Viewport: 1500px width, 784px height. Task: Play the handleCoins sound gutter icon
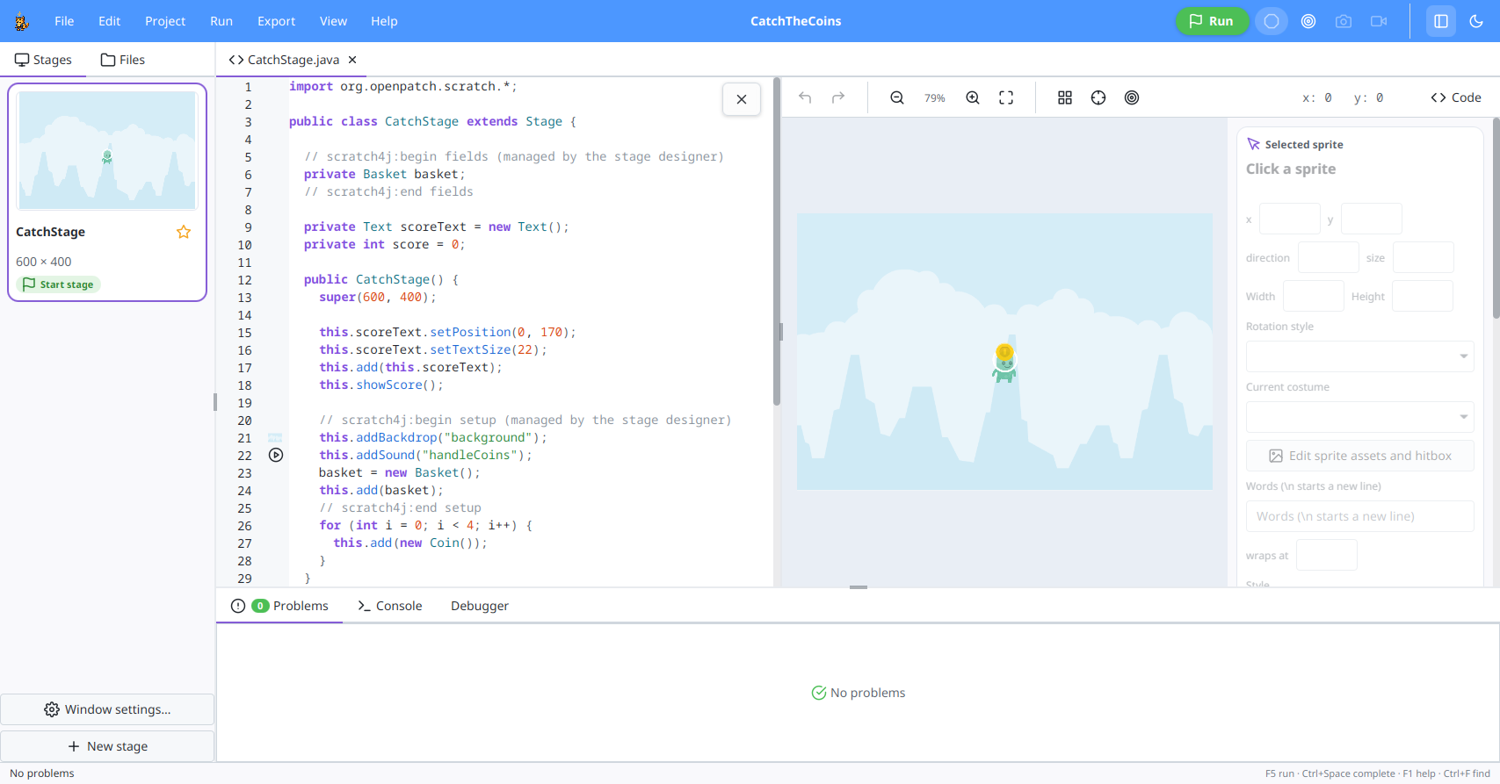[276, 455]
